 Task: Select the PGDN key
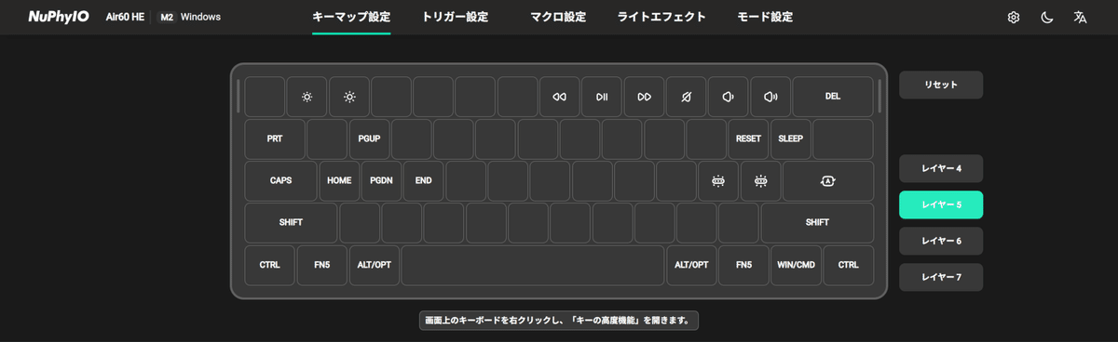coord(381,181)
